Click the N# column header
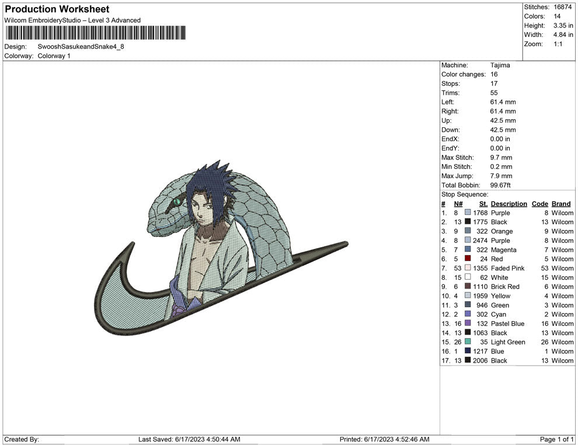 (x=458, y=204)
